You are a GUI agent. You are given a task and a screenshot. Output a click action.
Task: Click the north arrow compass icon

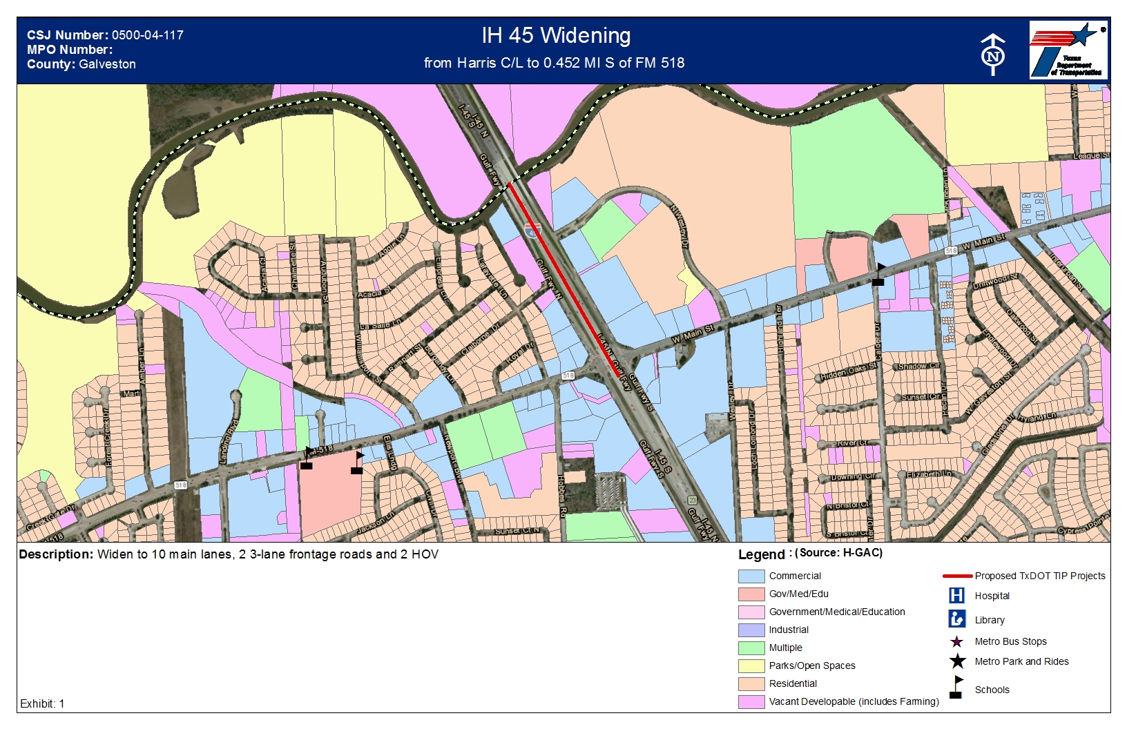993,54
